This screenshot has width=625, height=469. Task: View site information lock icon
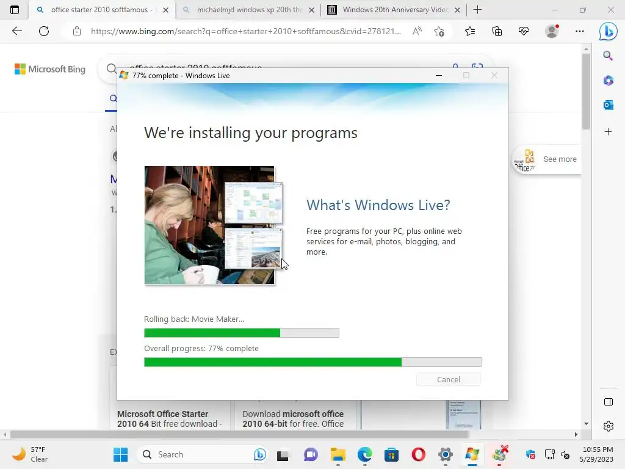pos(77,31)
